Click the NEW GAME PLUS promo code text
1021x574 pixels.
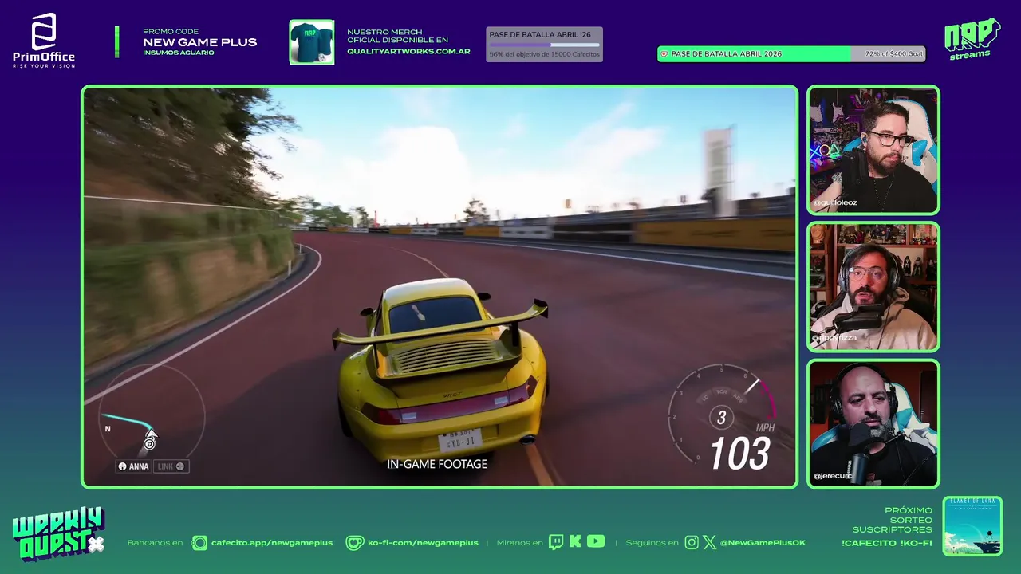click(199, 42)
